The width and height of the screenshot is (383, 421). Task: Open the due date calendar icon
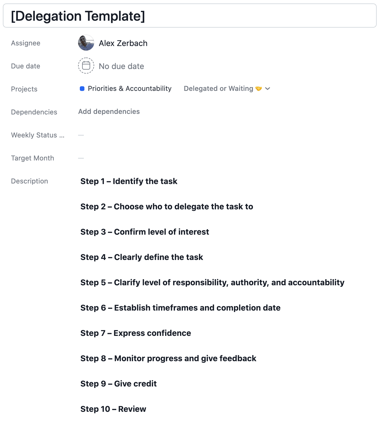click(86, 66)
